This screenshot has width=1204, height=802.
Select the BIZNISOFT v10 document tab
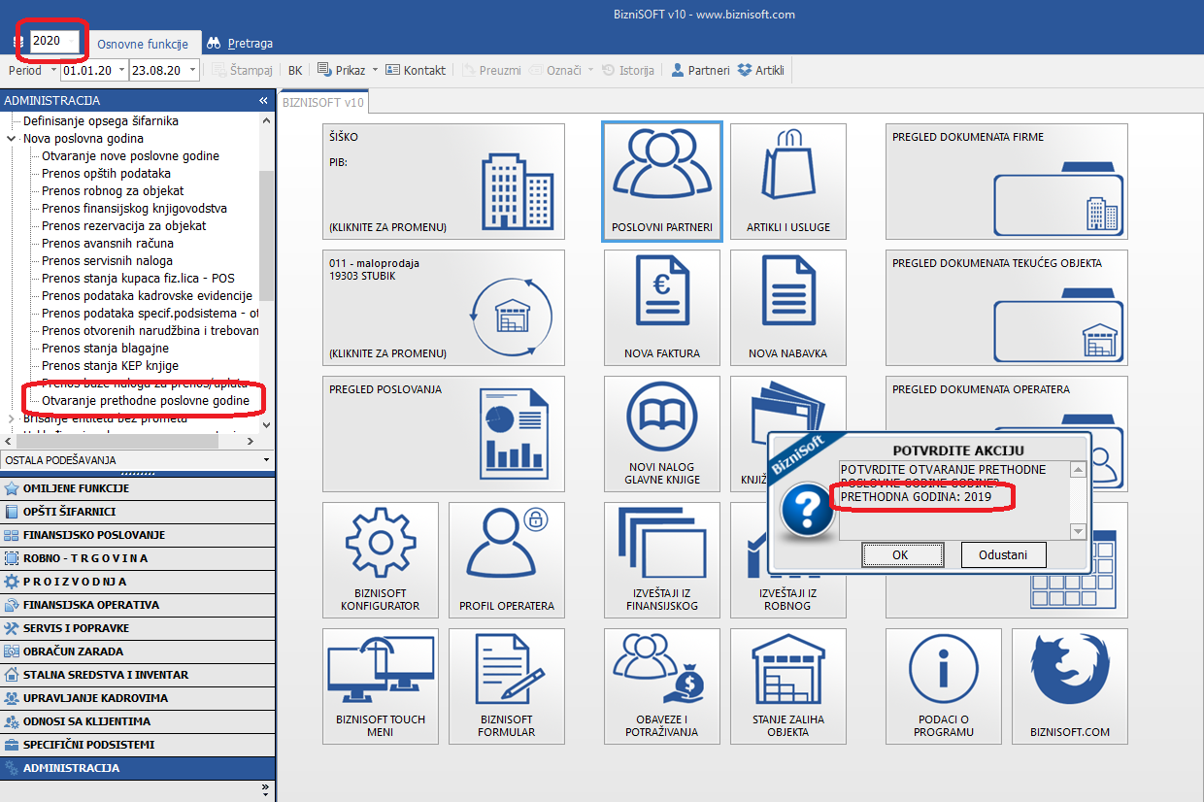(323, 101)
